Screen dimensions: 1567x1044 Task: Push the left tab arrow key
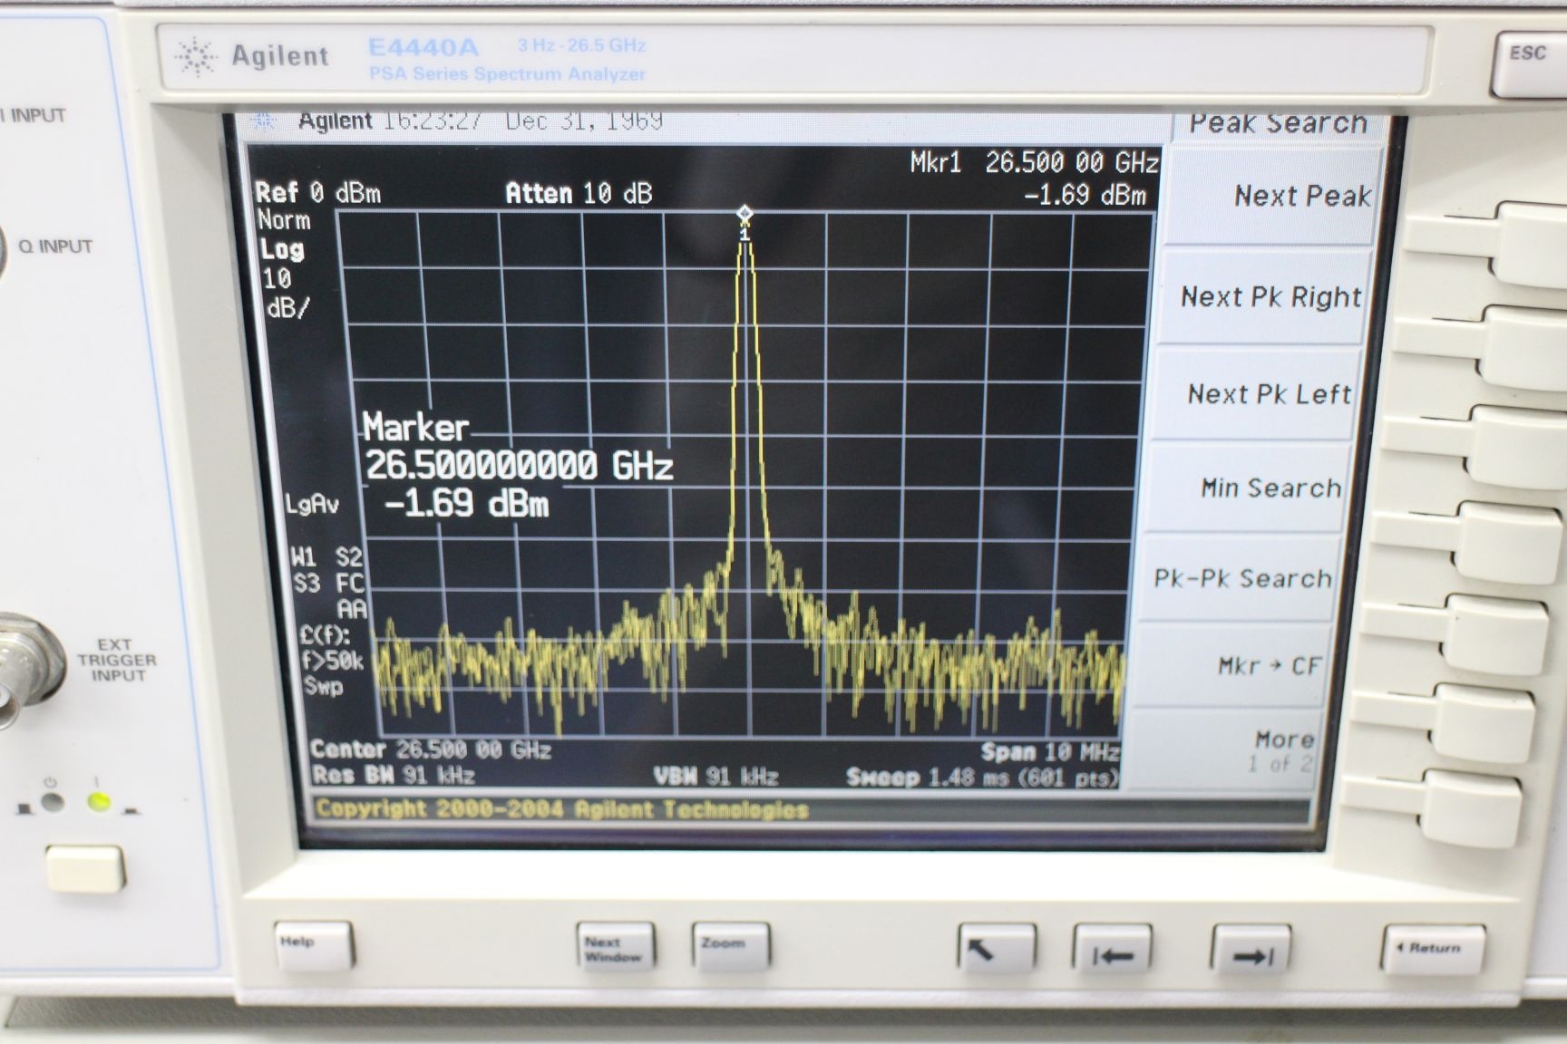(x=1113, y=950)
